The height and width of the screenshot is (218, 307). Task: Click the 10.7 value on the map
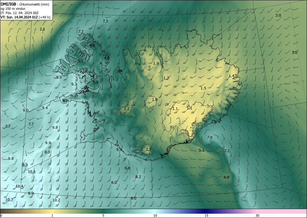[9, 200]
